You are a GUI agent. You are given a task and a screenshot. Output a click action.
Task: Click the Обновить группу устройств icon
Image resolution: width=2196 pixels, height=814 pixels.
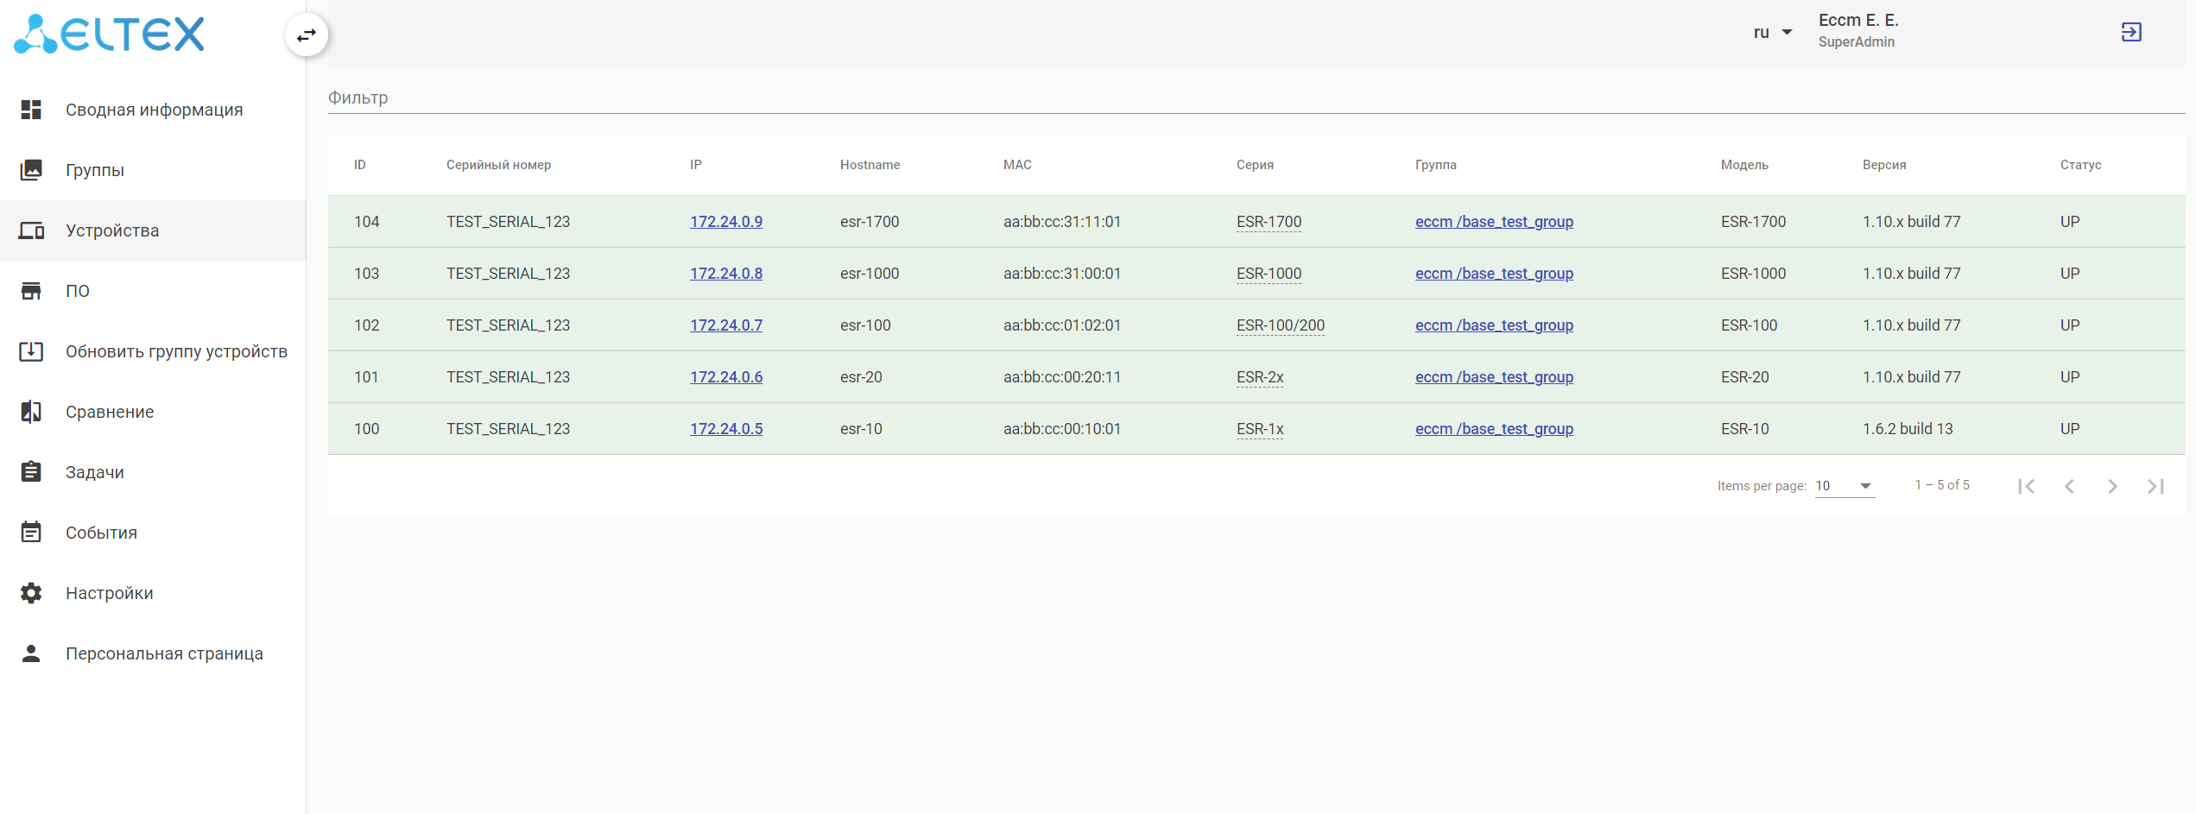point(31,351)
